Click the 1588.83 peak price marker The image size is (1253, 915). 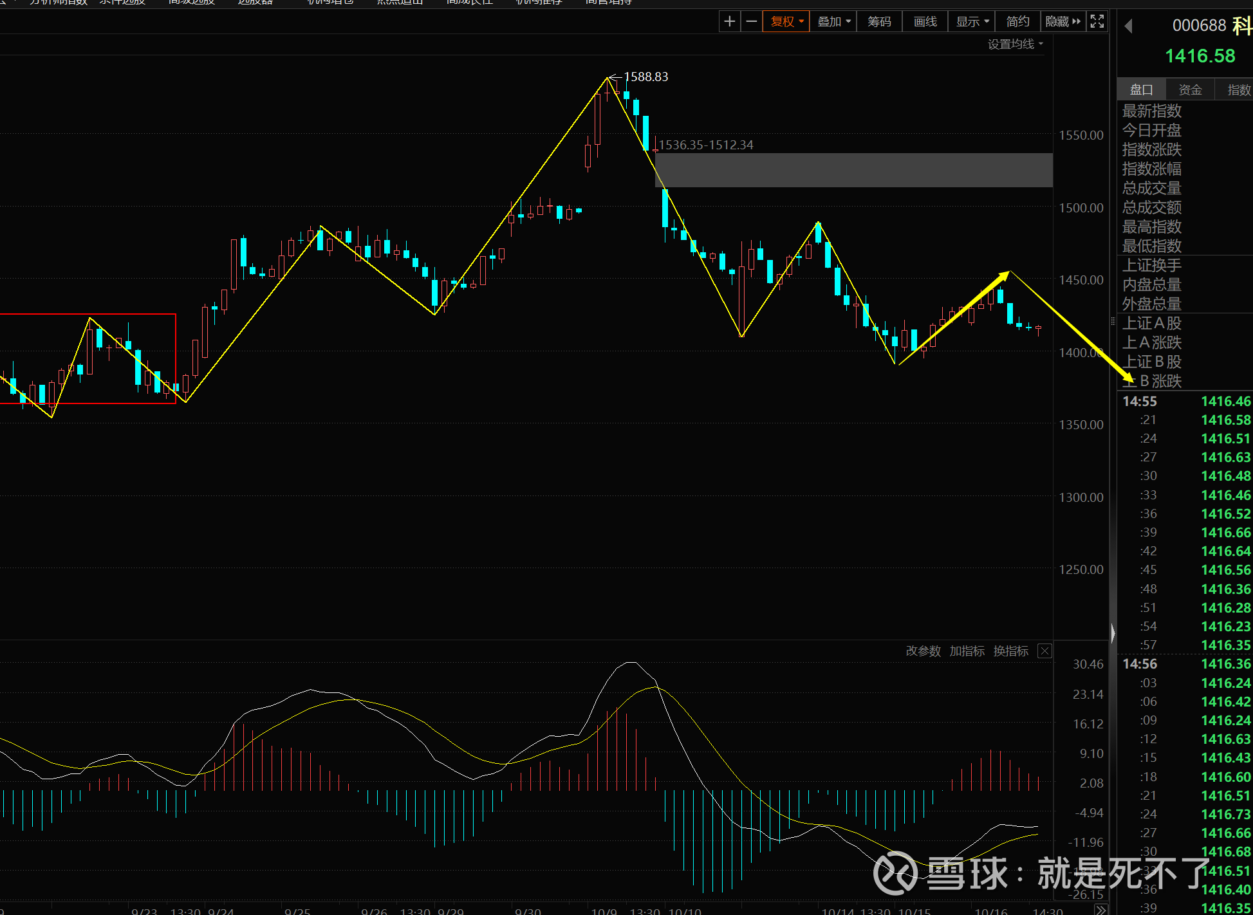point(645,77)
